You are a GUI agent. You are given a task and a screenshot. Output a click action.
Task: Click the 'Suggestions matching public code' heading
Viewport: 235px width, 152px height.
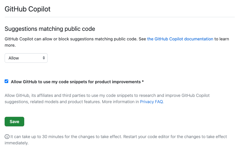[50, 29]
